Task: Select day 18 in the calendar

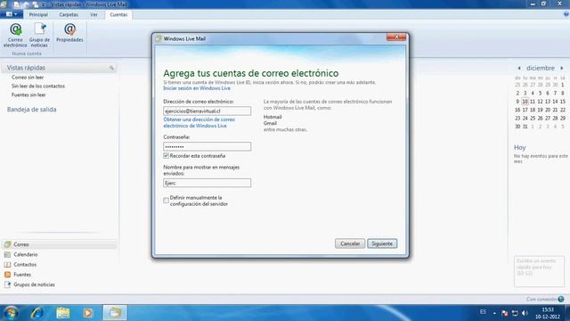Action: click(533, 110)
